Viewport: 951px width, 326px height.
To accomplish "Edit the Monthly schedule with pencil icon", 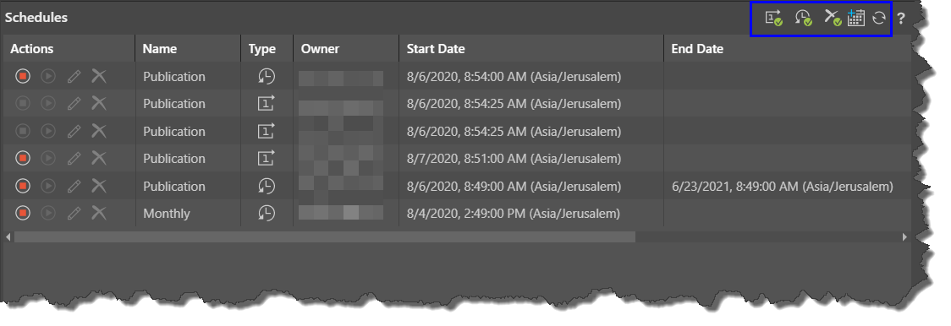I will point(74,214).
